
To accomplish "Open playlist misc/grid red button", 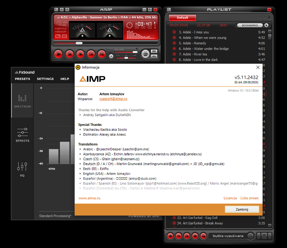I will pos(187,236).
